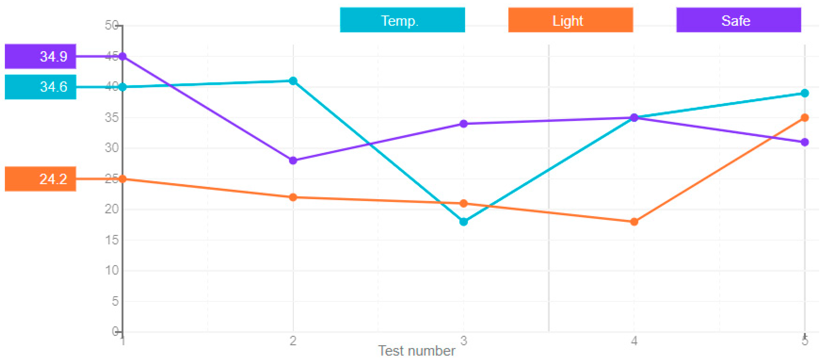The width and height of the screenshot is (825, 361).
Task: Toggle the Safe series legend button
Action: pos(738,20)
